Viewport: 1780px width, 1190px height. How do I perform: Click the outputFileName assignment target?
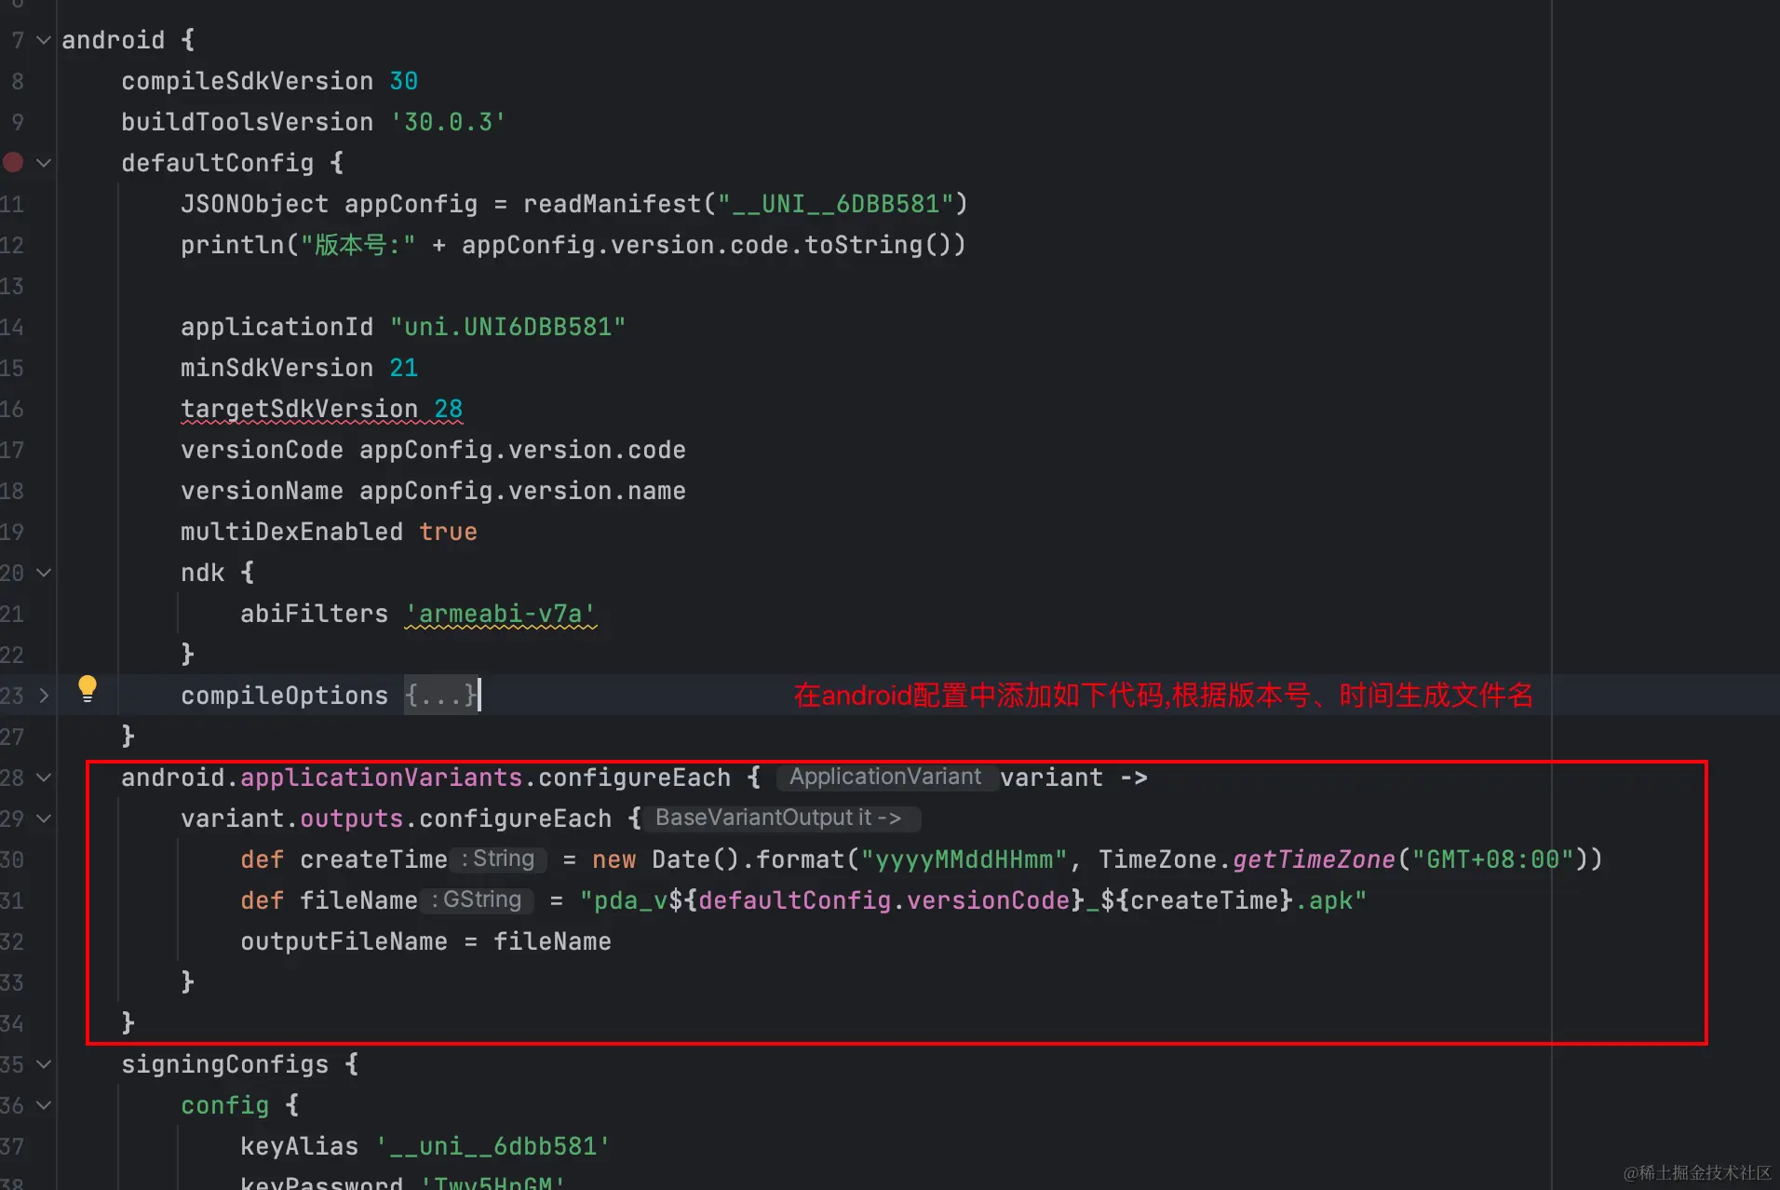click(x=344, y=941)
